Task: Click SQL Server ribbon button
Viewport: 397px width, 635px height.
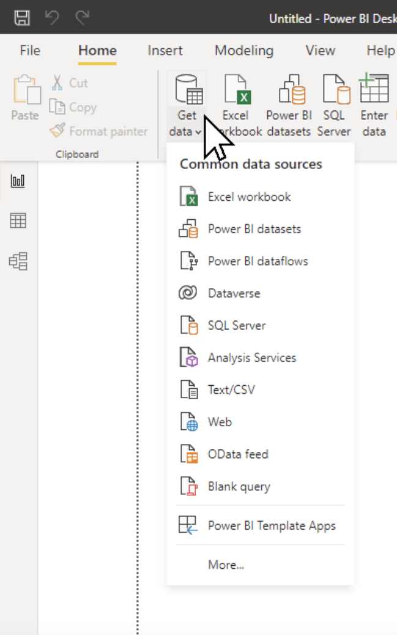Action: coord(334,106)
